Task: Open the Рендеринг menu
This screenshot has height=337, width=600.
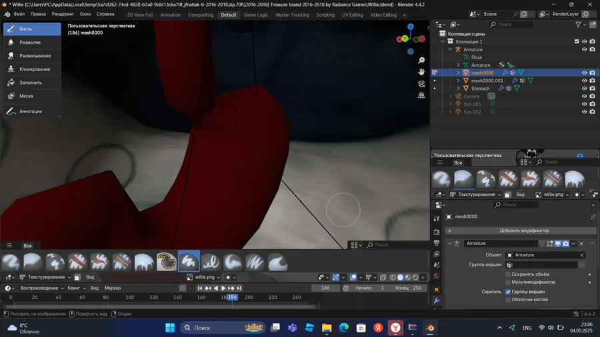Action: tap(63, 14)
